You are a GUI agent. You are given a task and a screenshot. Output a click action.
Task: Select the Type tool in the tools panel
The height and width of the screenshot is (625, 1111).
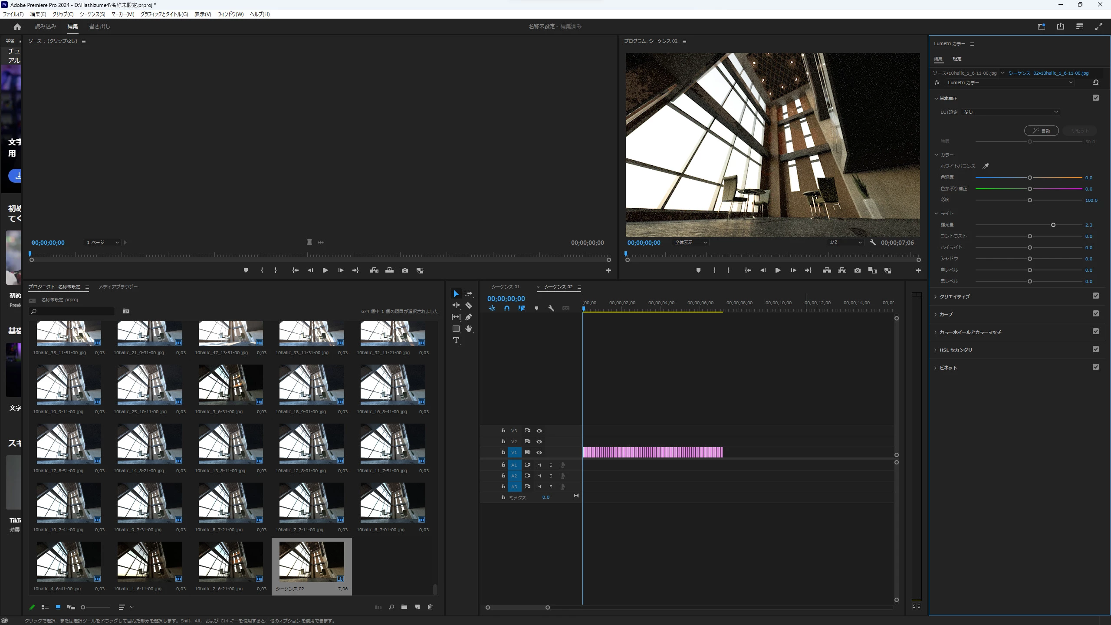[456, 341]
